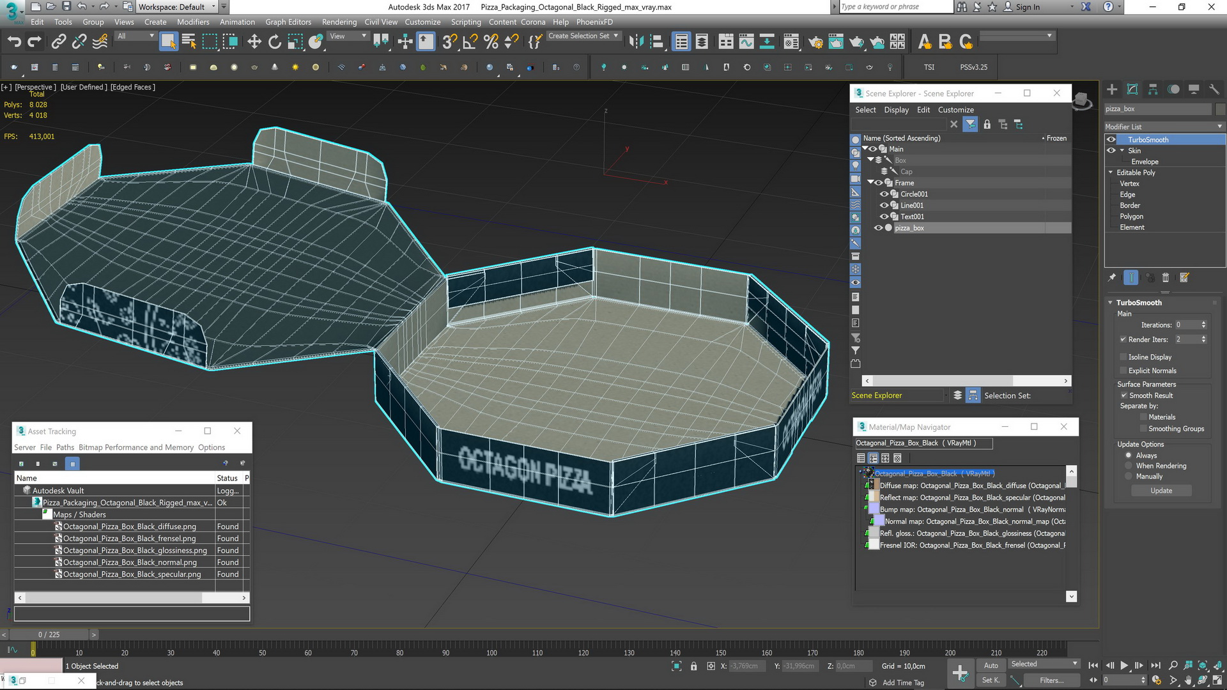Hide Text001 via its eye icon
Image resolution: width=1227 pixels, height=690 pixels.
884,217
